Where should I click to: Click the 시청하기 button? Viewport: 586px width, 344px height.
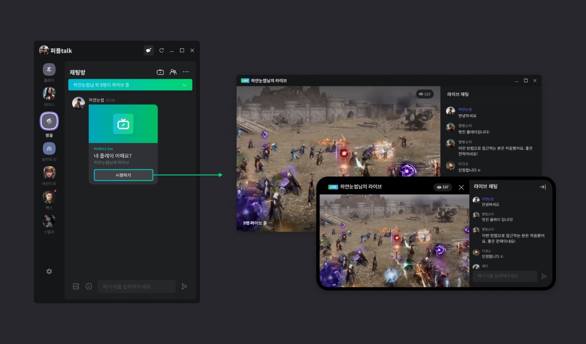123,175
